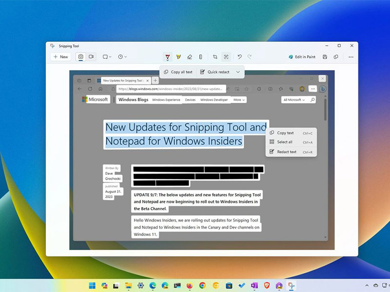Click Quick redact button
The height and width of the screenshot is (292, 390).
click(x=215, y=72)
